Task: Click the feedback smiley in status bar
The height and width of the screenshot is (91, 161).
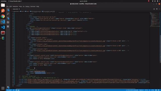Action: tap(156, 90)
